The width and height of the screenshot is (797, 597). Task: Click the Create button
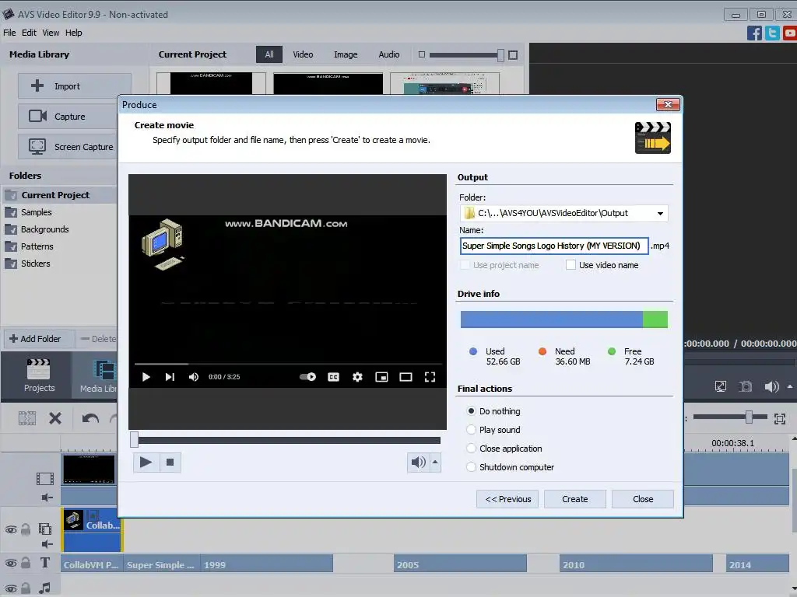(x=575, y=499)
